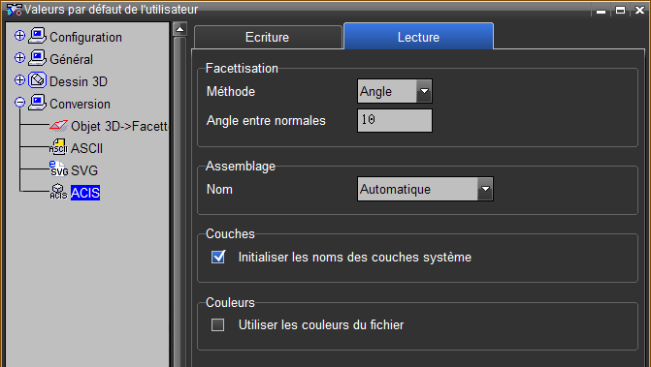Select the Lecture tab
651x367 pixels.
pos(418,37)
